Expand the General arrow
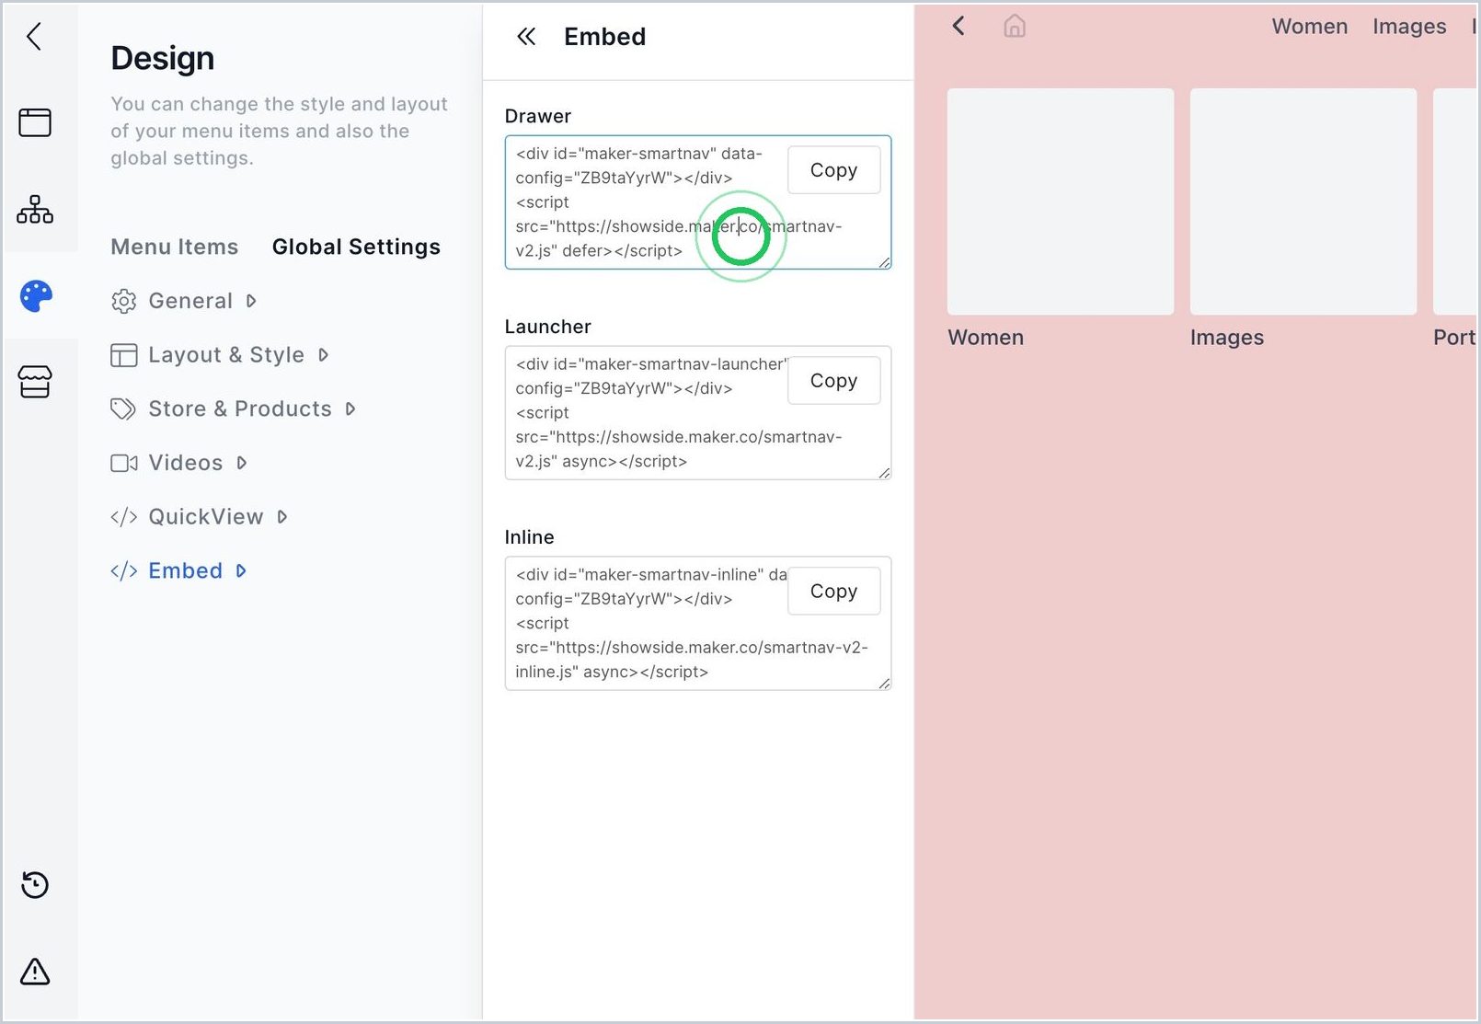 point(251,301)
